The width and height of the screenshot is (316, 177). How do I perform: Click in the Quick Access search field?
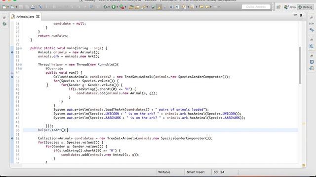point(256,7)
